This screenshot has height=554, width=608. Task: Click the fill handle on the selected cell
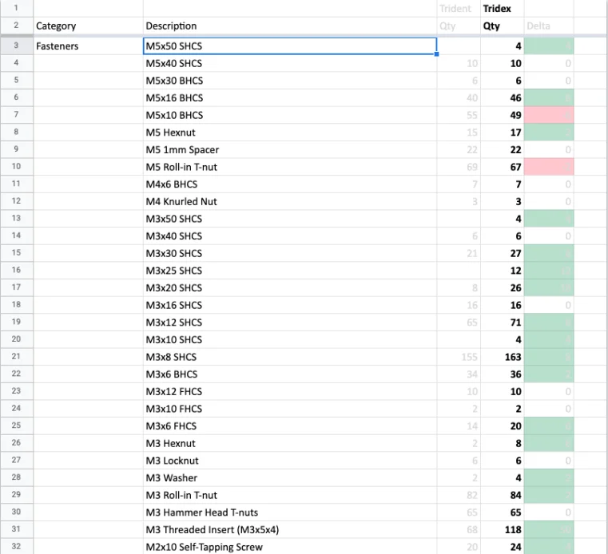[437, 54]
